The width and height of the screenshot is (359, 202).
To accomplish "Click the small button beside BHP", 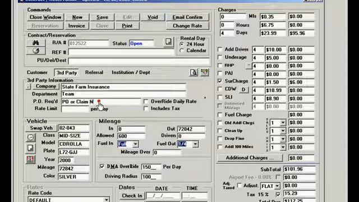I will tap(249, 66).
